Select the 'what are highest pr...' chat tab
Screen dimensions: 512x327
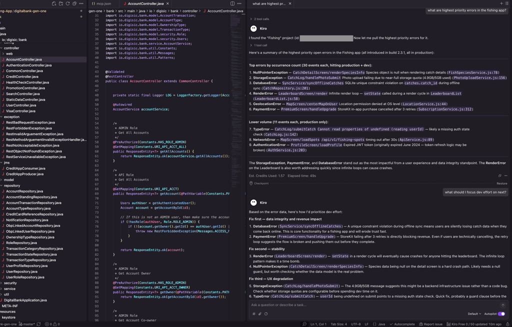pos(268,3)
